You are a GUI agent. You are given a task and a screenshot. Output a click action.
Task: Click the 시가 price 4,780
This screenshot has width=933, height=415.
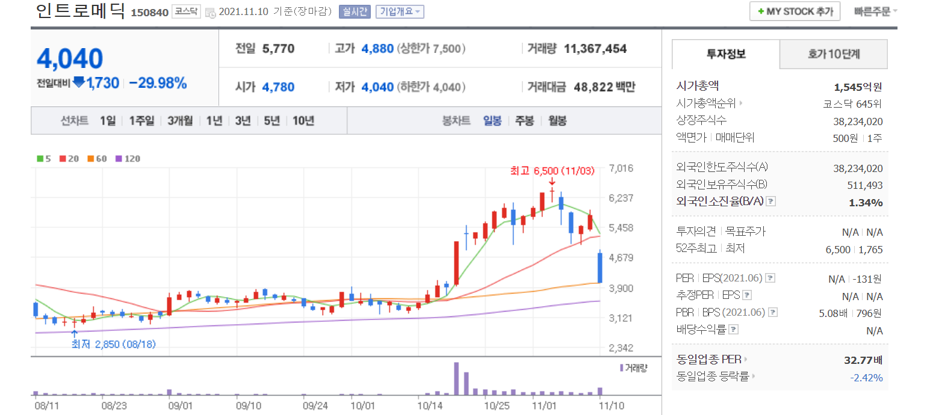(279, 87)
